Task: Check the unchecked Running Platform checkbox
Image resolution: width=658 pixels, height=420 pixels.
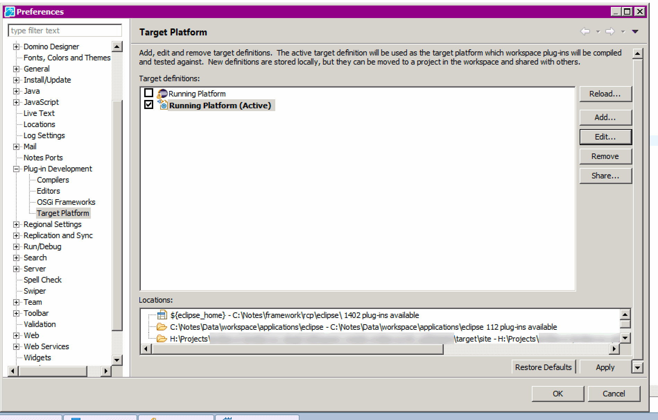Action: (x=149, y=93)
